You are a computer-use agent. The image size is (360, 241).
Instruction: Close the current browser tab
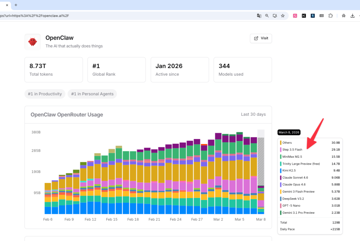tap(7, 5)
